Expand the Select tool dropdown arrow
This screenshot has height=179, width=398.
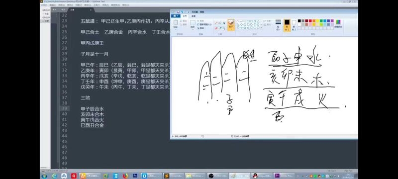[x=193, y=29]
